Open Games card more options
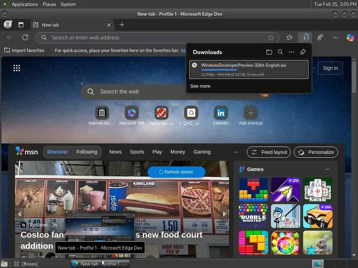This screenshot has height=268, width=358. 327,169
